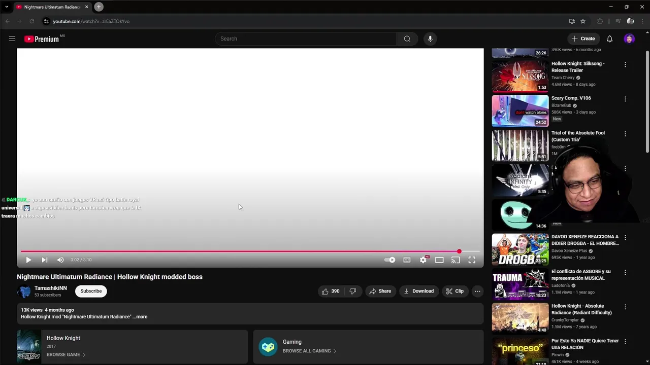This screenshot has height=365, width=650.
Task: Bookmark this page with the star icon
Action: 583,21
